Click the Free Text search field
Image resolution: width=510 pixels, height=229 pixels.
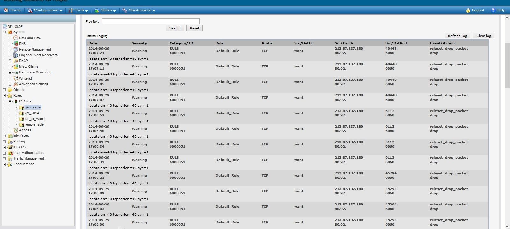tap(150, 21)
